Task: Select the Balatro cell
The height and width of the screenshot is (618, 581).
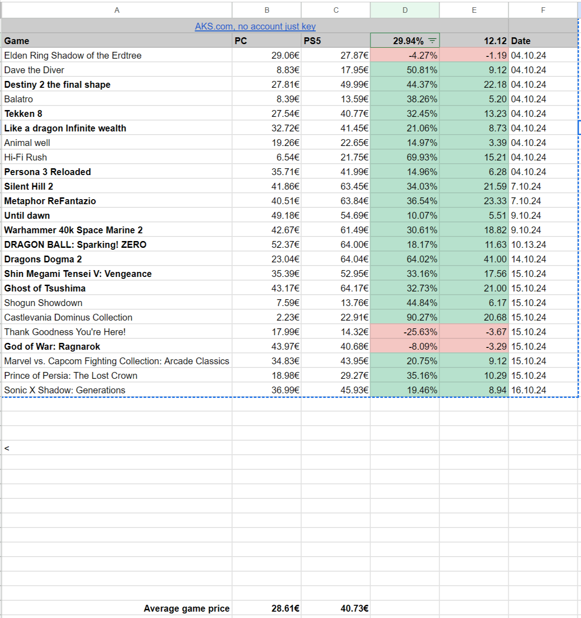Action: coord(117,99)
